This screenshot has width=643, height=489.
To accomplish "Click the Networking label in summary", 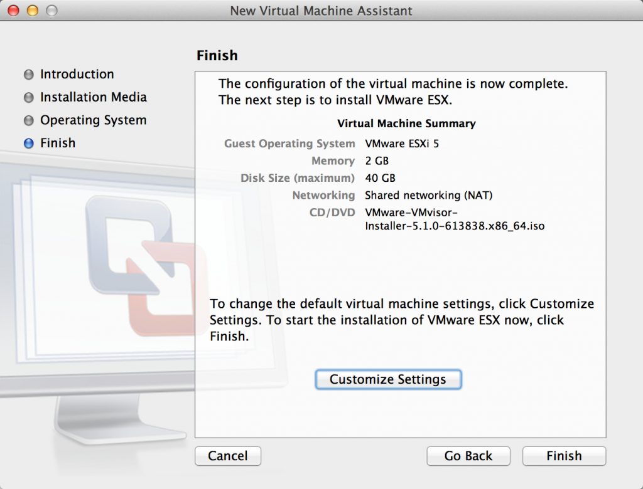I will (x=323, y=196).
